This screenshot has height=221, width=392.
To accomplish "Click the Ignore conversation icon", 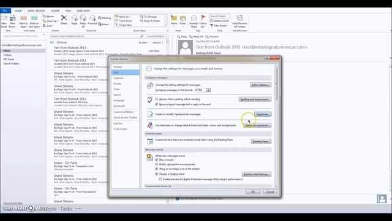I will click(x=48, y=17).
